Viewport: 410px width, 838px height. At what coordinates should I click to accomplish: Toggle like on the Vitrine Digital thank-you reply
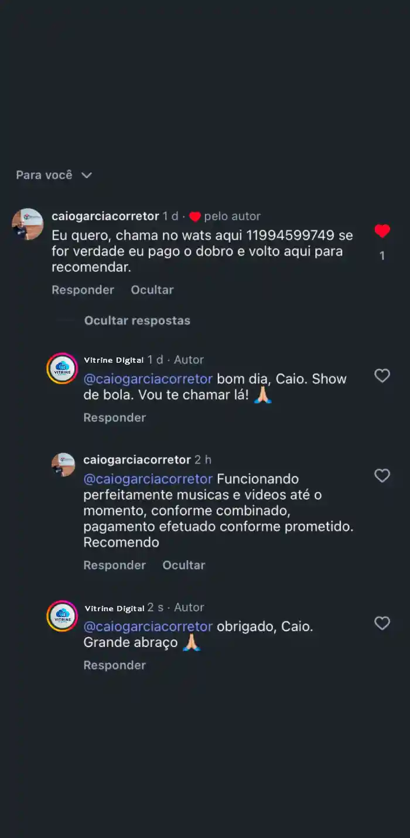click(x=382, y=623)
